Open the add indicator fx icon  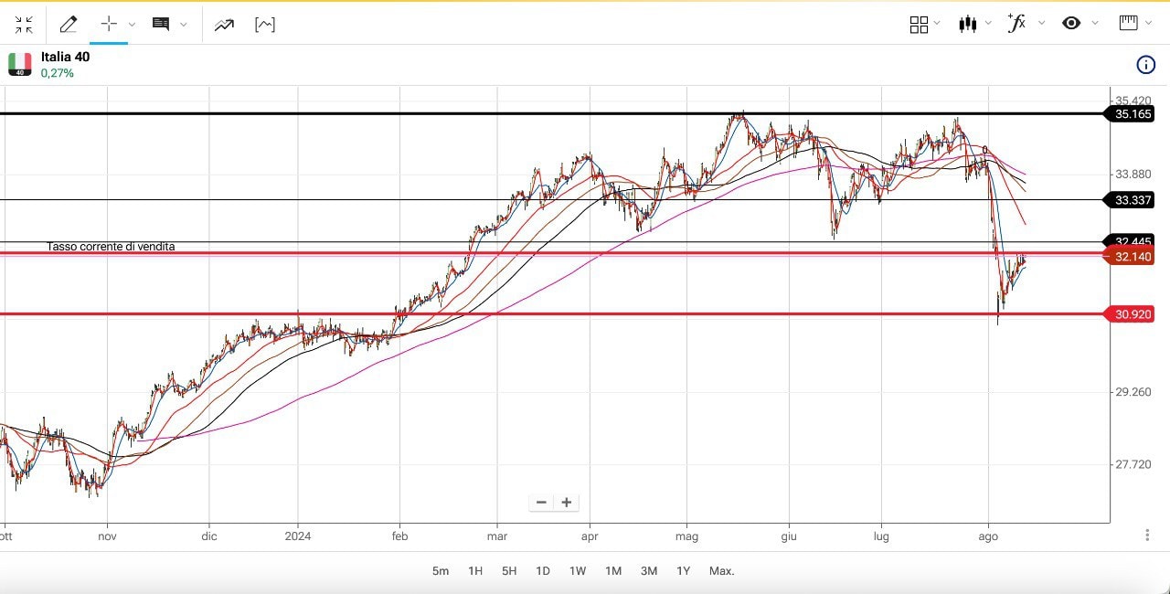(1016, 24)
